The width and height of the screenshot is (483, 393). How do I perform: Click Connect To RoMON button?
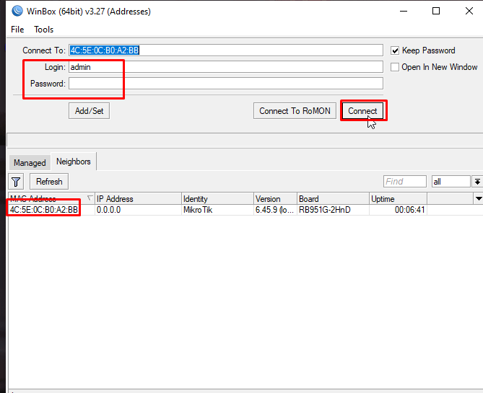point(295,111)
